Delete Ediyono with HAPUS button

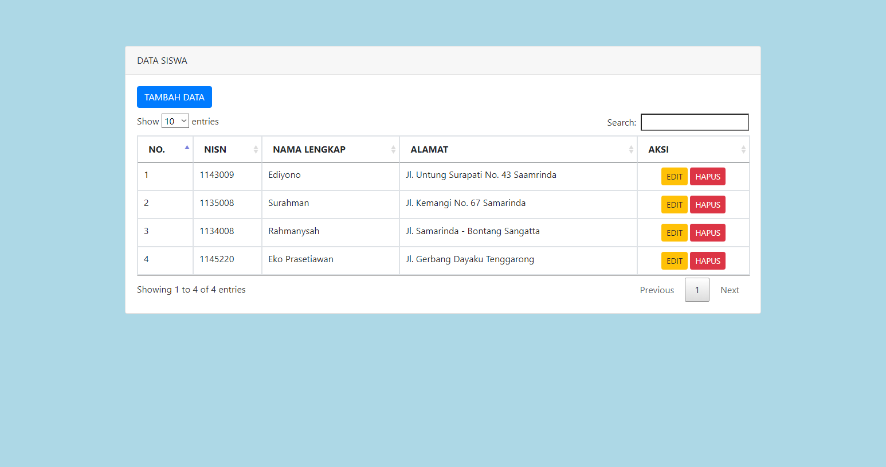point(708,177)
